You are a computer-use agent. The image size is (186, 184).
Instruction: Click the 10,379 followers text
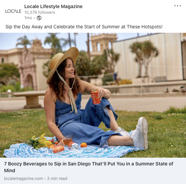click(x=40, y=12)
